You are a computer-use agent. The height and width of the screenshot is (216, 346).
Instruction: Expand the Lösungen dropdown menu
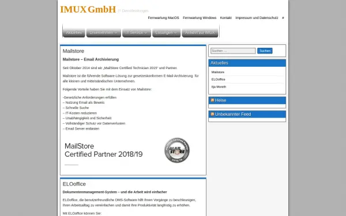click(x=166, y=33)
